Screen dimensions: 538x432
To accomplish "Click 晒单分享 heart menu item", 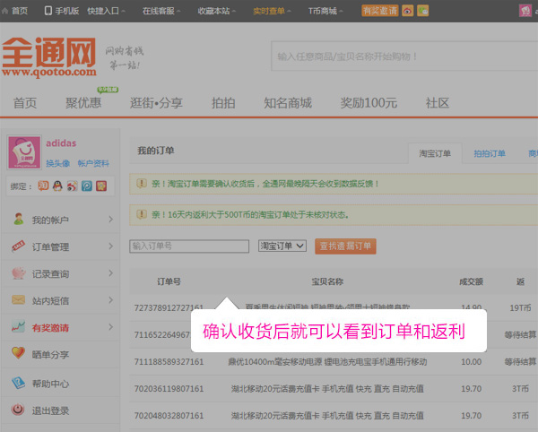I will [x=50, y=354].
